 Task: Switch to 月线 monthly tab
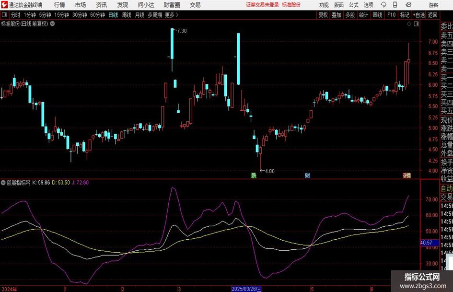click(x=139, y=15)
